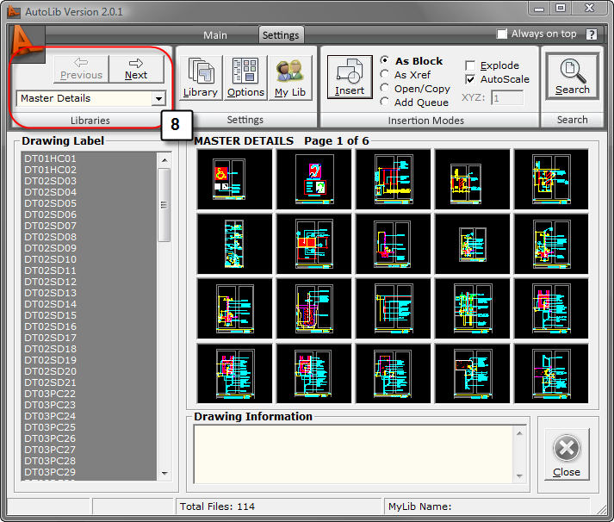
Task: Select the first thumbnail in the second row
Action: [x=234, y=244]
